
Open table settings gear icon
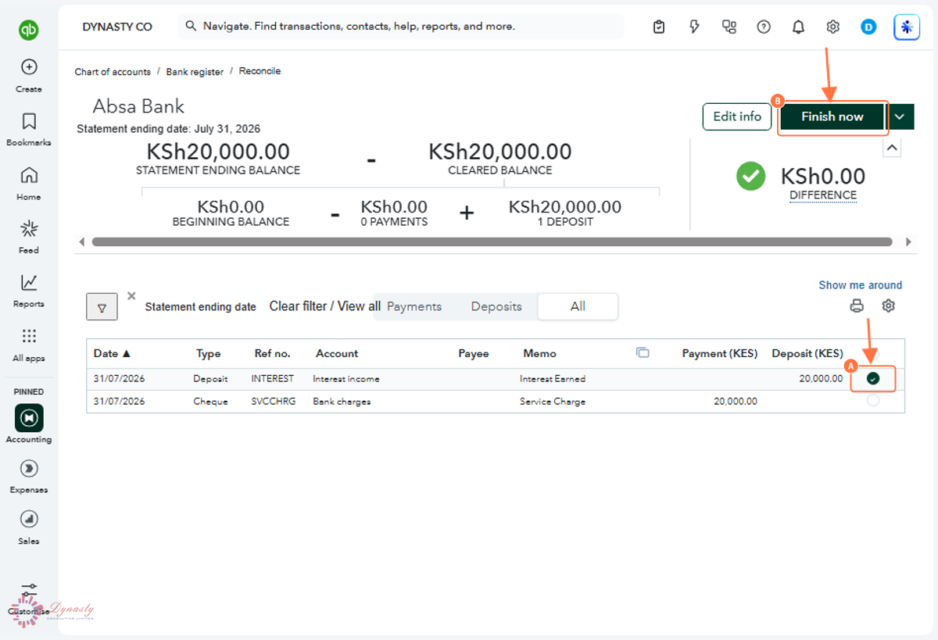coord(888,306)
